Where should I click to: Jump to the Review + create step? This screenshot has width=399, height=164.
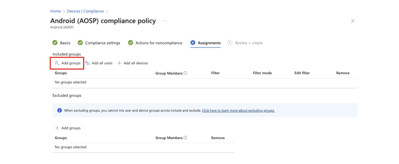[248, 43]
